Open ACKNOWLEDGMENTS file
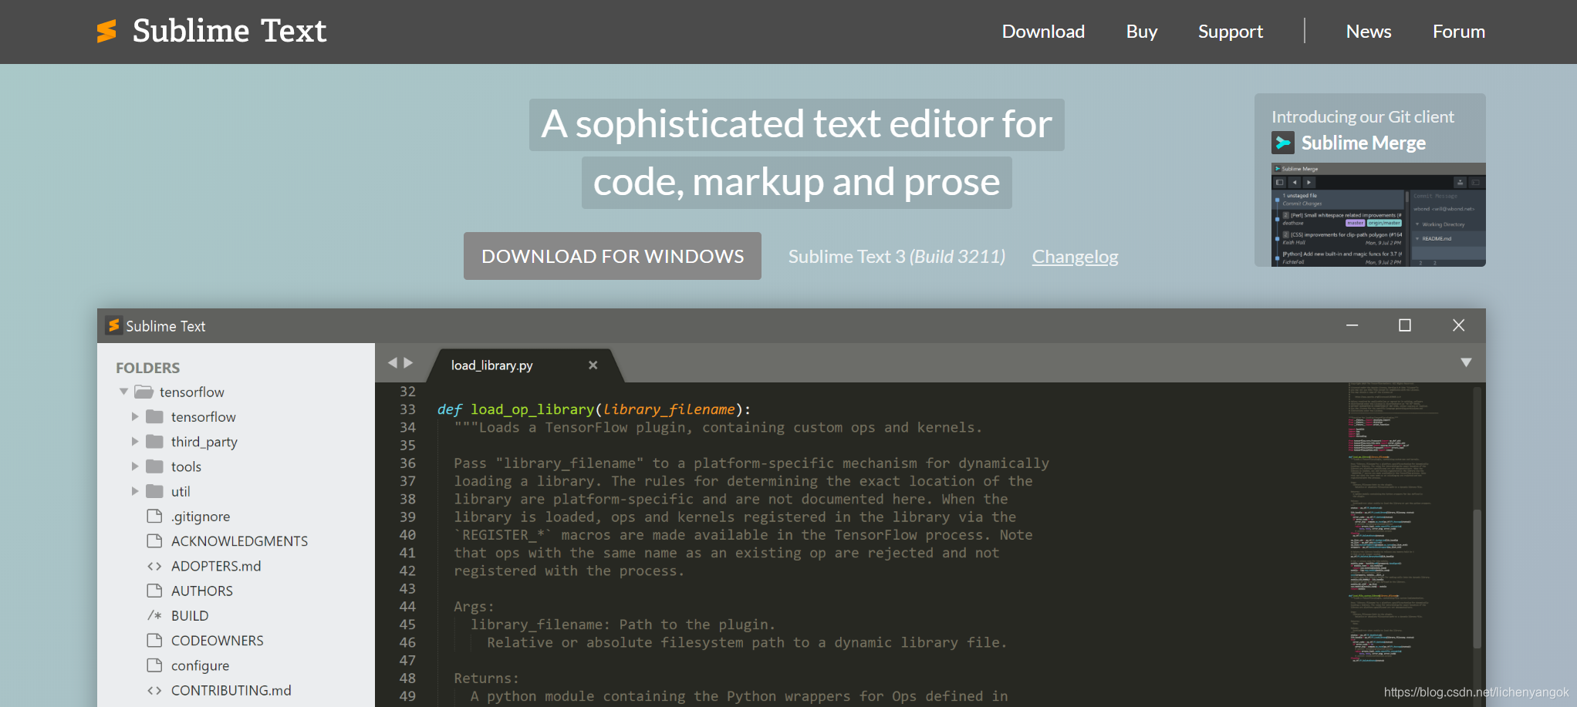This screenshot has height=707, width=1577. point(239,541)
